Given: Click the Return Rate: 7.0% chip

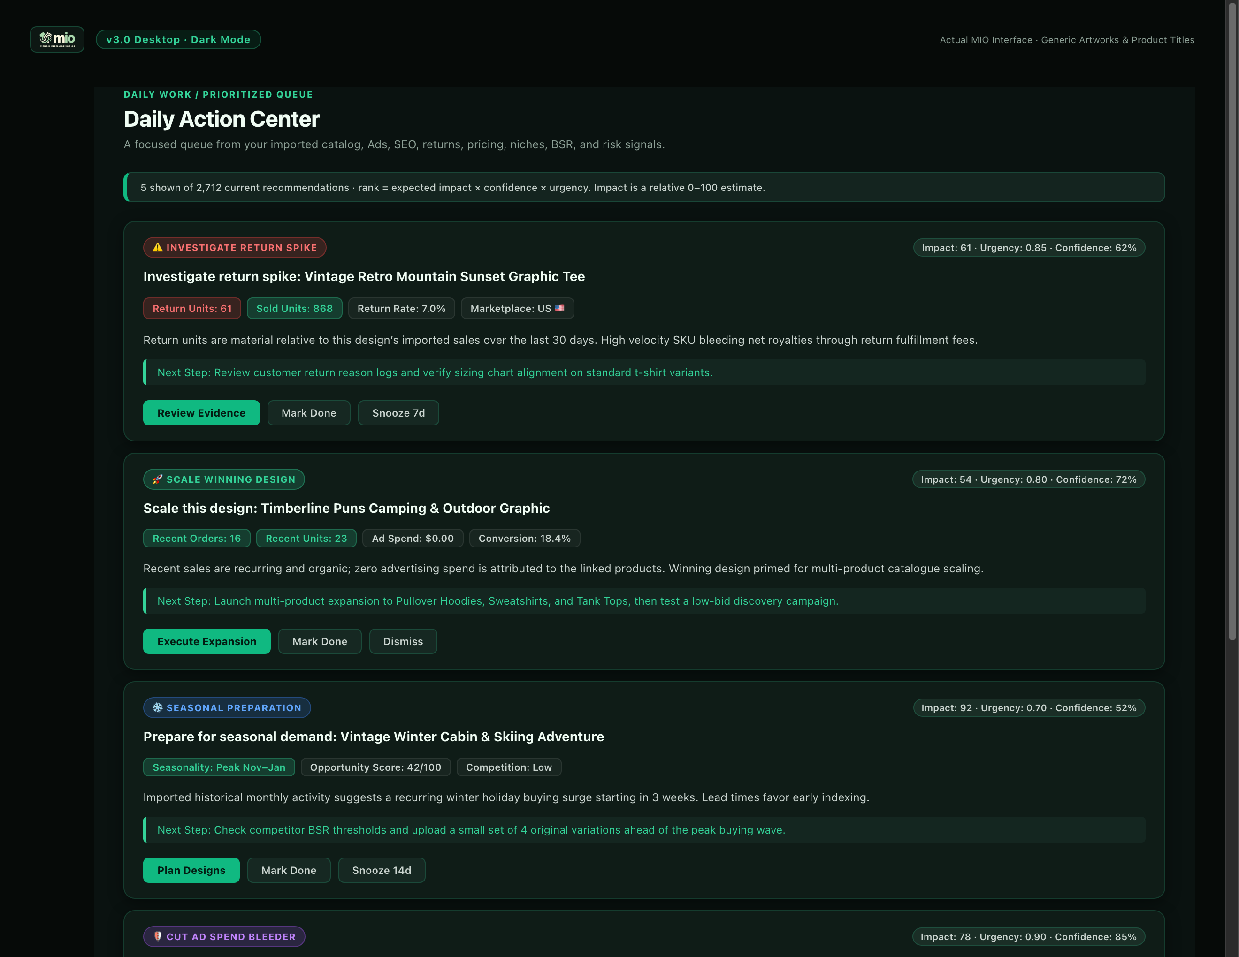Looking at the screenshot, I should 401,308.
